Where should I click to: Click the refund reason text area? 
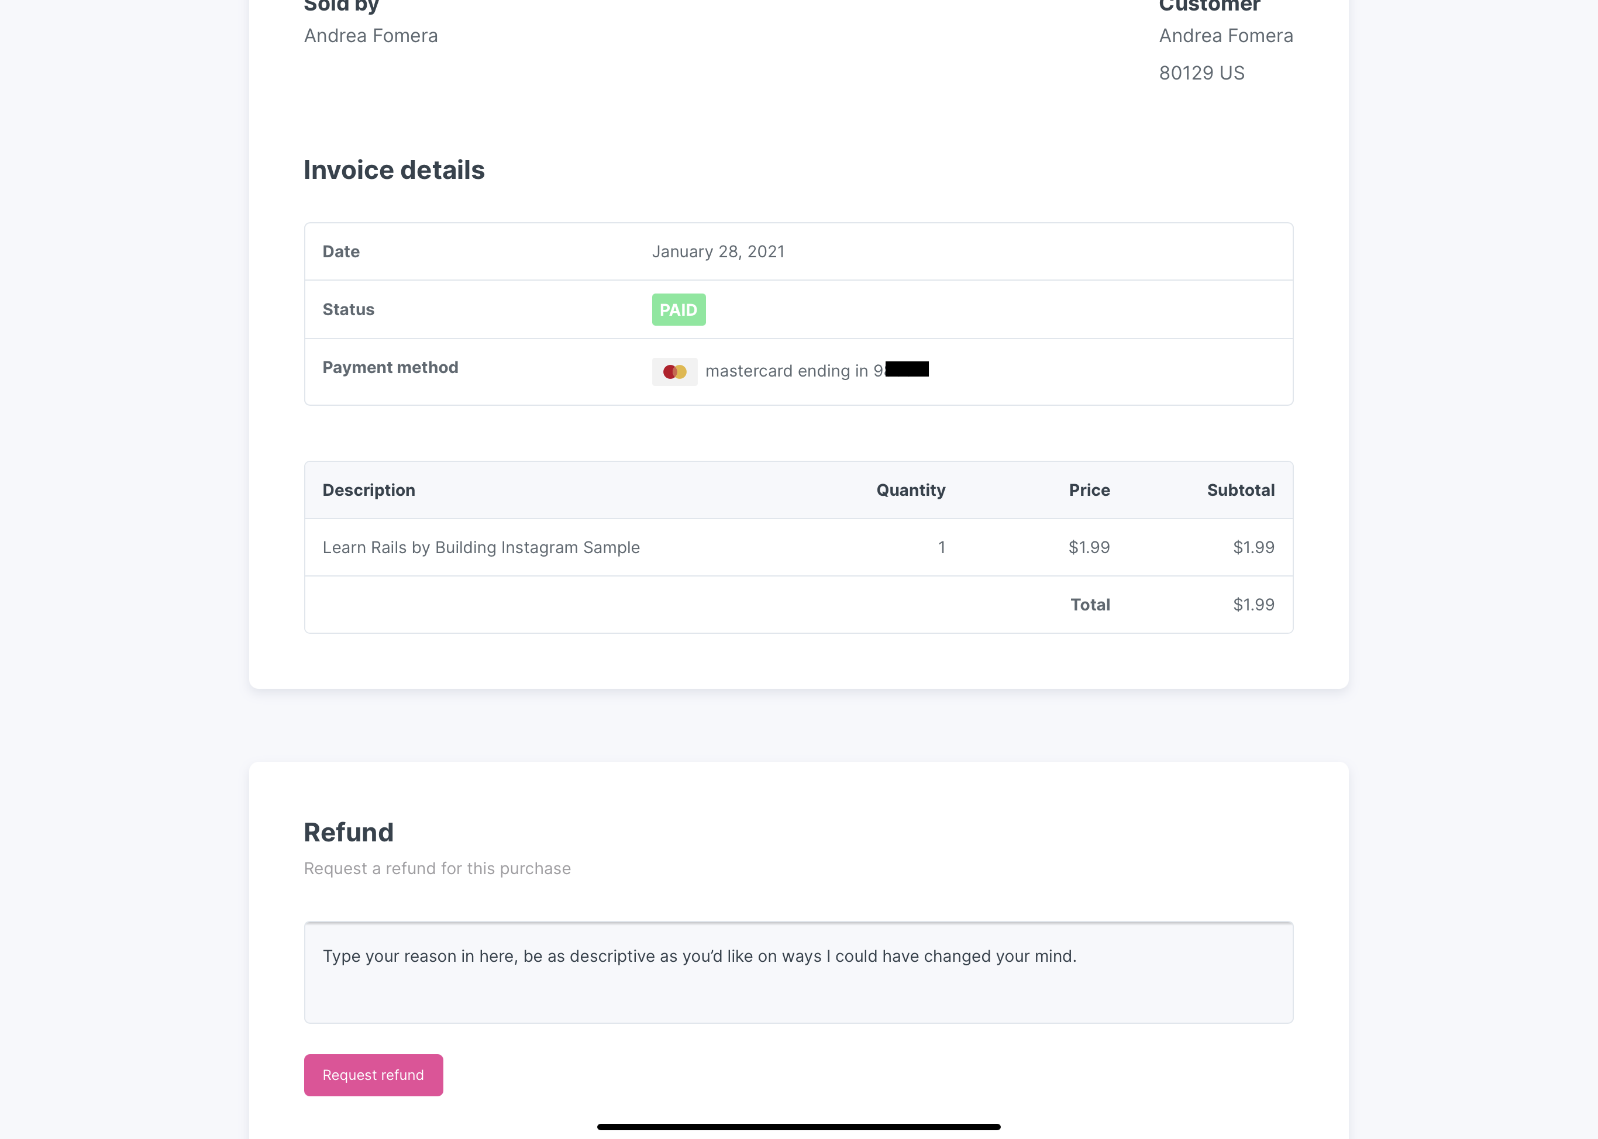pyautogui.click(x=798, y=972)
